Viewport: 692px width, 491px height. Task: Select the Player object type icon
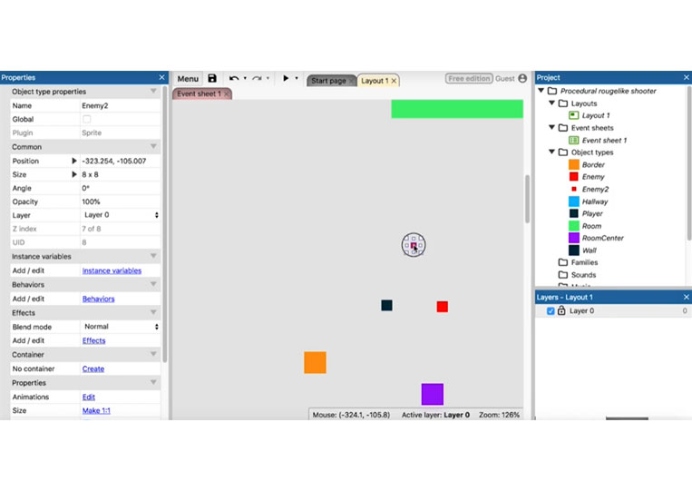click(574, 213)
